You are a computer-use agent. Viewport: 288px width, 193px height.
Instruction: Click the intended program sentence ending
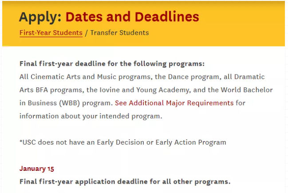tap(91, 116)
